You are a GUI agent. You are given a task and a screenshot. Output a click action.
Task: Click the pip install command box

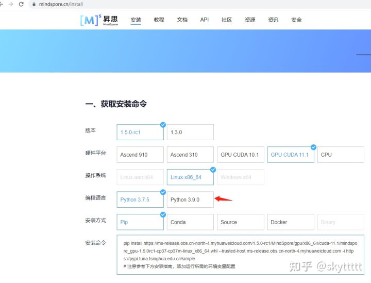point(241,255)
